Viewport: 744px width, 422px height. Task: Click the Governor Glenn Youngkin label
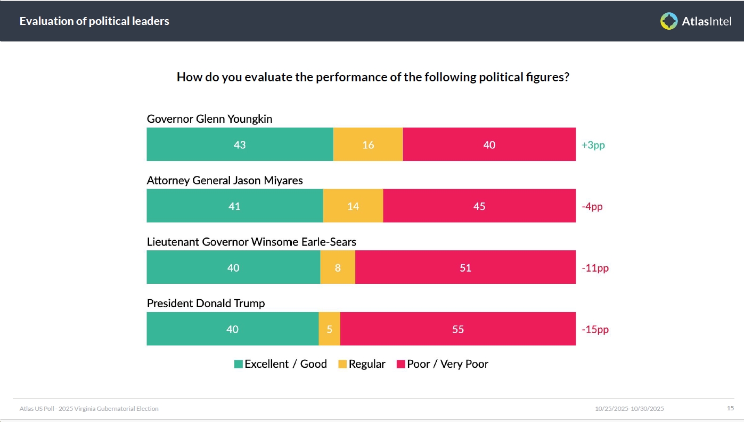pyautogui.click(x=209, y=119)
